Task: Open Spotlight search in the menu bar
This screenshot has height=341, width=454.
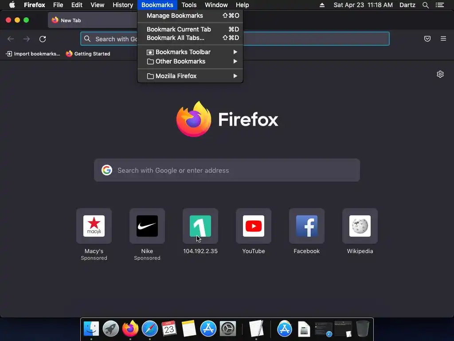Action: (426, 5)
